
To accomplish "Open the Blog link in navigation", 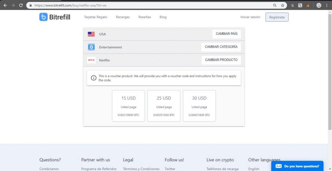I will pyautogui.click(x=163, y=17).
